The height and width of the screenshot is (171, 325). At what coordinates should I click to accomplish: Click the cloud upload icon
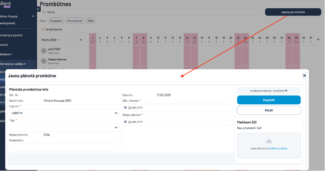tap(269, 141)
